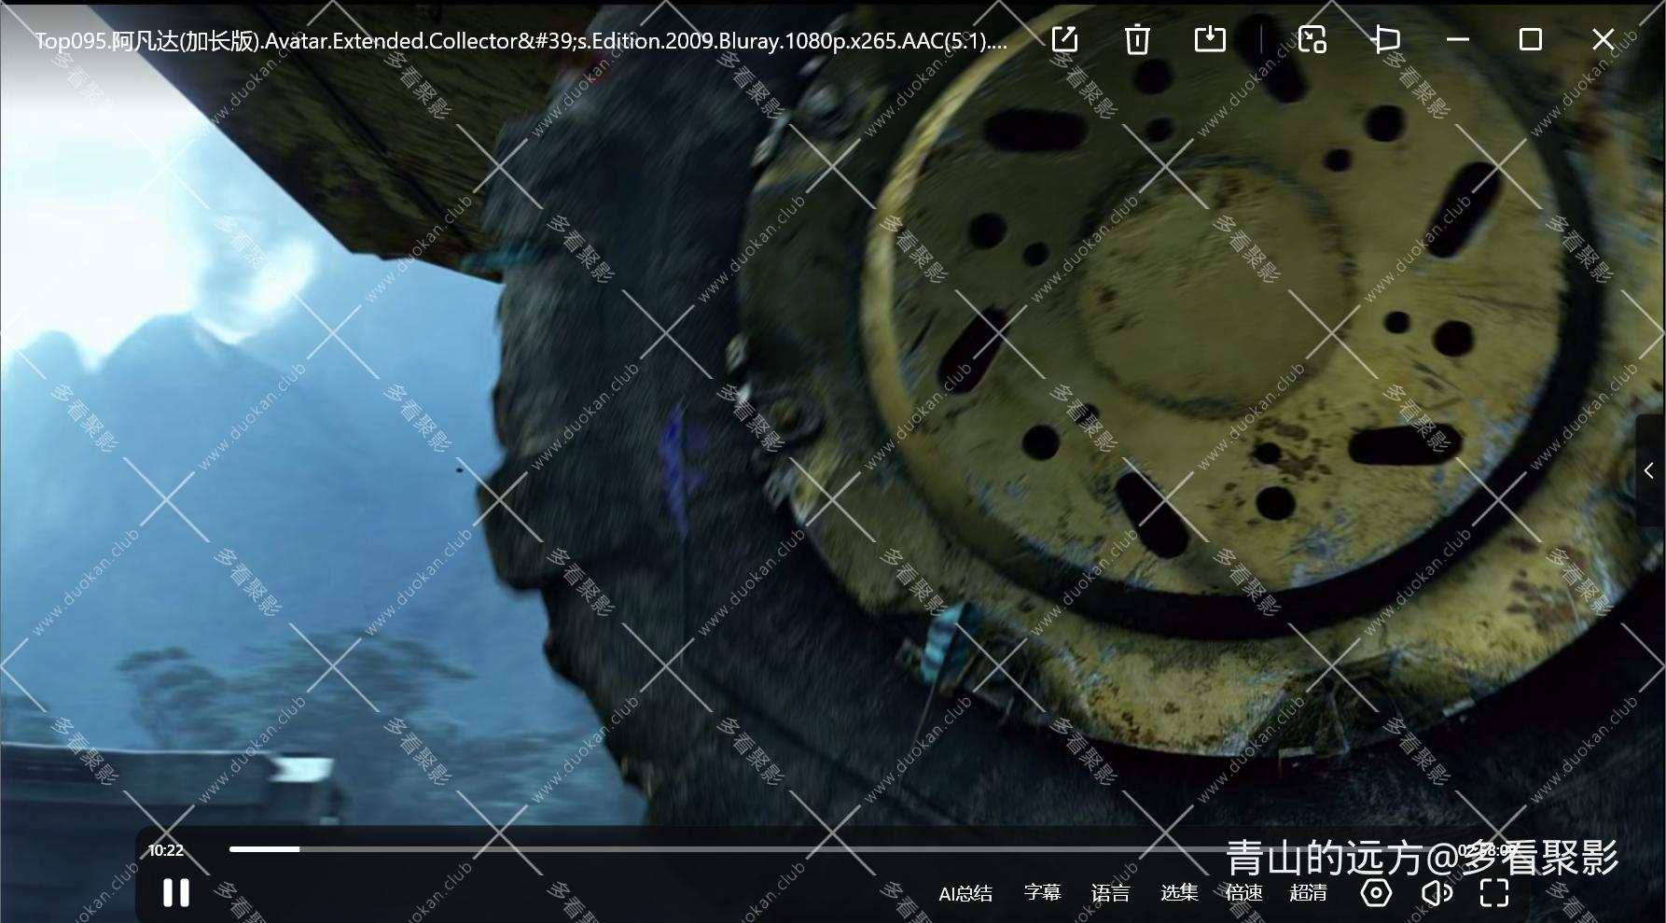Switch to mini picture-in-picture window

pyautogui.click(x=1312, y=39)
